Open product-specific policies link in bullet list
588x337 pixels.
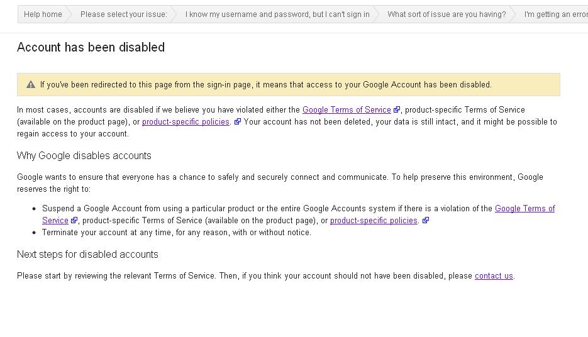(x=374, y=221)
